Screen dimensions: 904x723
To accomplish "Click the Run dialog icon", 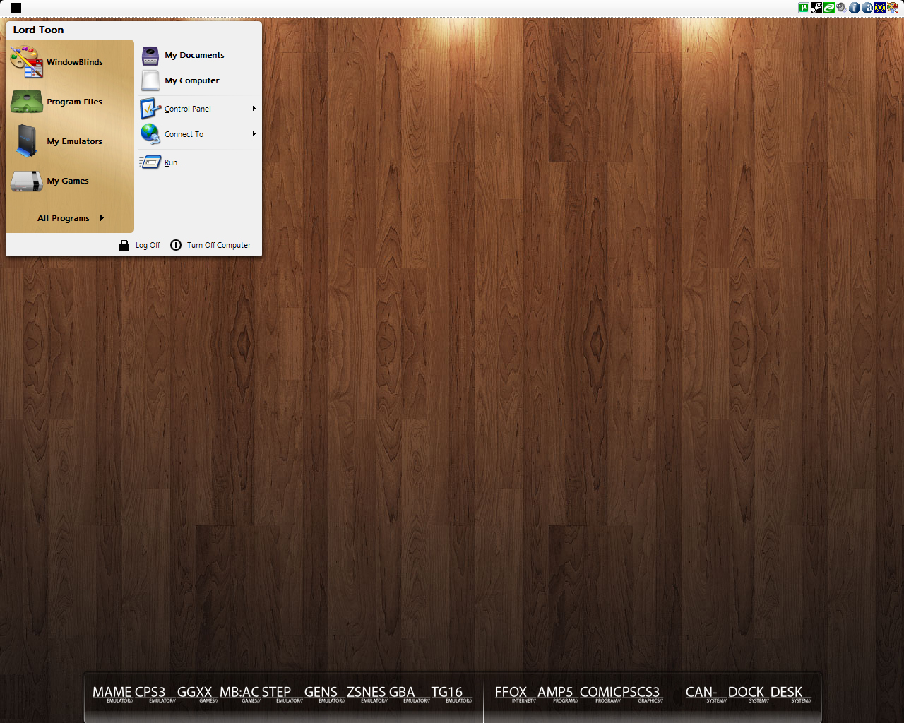I will pyautogui.click(x=150, y=162).
